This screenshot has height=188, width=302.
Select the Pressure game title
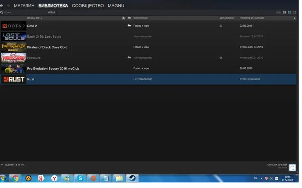click(34, 58)
